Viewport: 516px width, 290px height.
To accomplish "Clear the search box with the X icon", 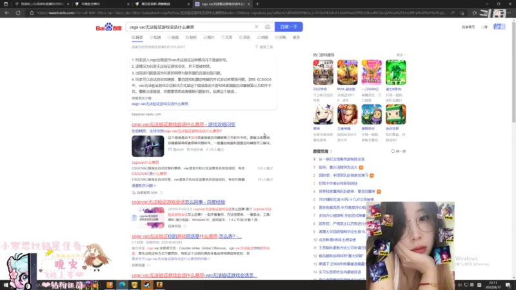I will (x=256, y=26).
